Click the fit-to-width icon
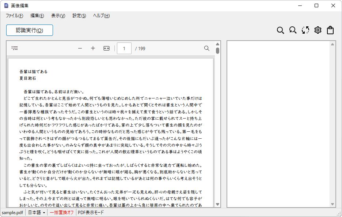The height and width of the screenshot is (217, 342). click(x=106, y=48)
